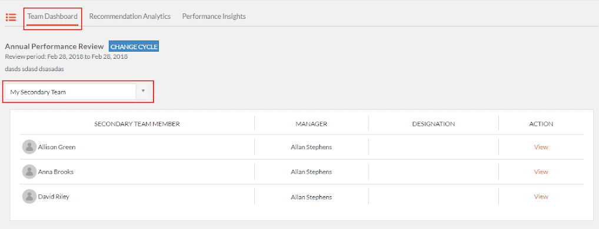Click the Manager column header
Viewport: 599px width, 229px height.
click(x=311, y=124)
